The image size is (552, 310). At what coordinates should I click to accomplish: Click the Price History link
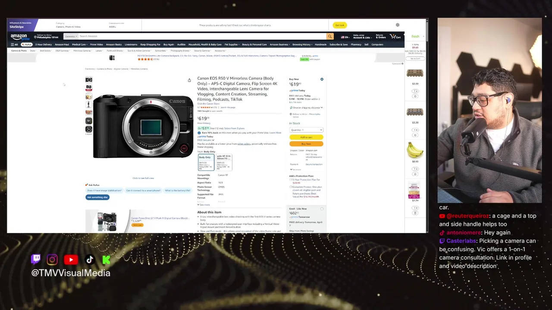click(204, 123)
